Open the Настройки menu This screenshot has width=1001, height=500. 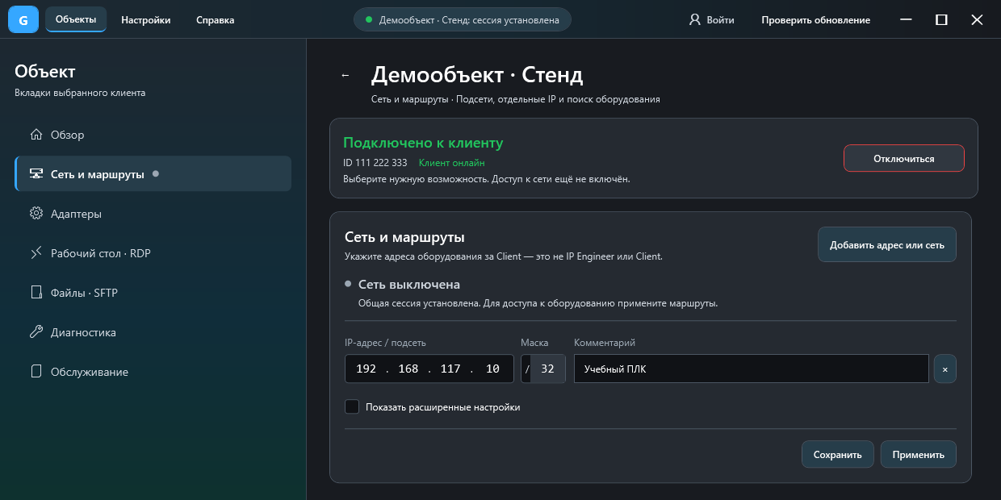[x=146, y=19]
